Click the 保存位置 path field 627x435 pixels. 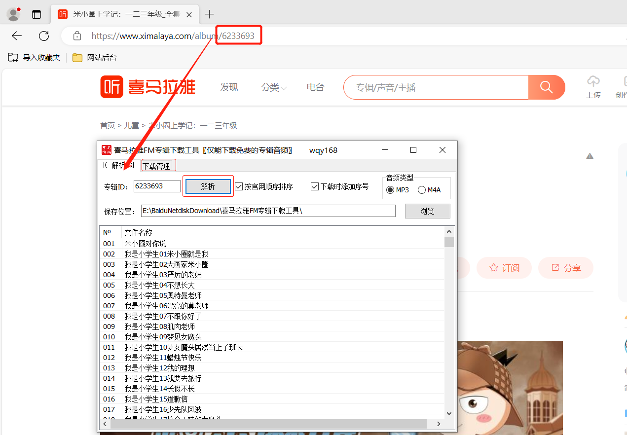tap(268, 211)
